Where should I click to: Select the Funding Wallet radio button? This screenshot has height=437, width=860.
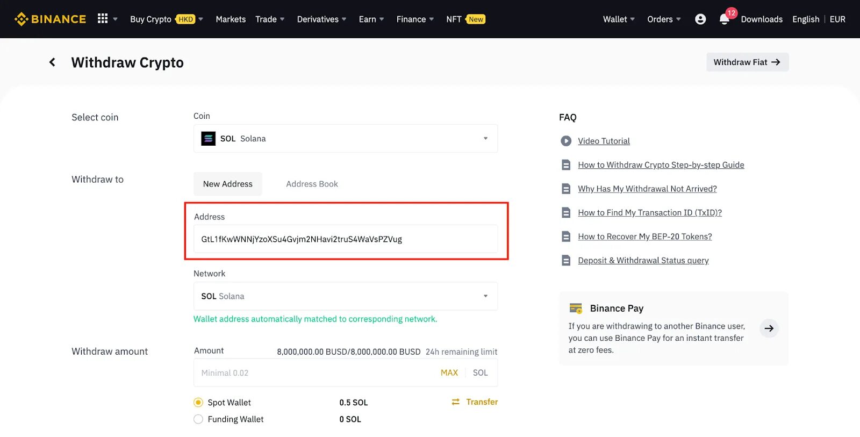(198, 419)
